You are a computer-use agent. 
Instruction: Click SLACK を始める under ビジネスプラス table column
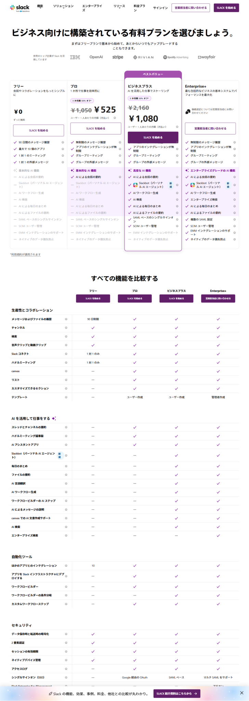[x=176, y=298]
